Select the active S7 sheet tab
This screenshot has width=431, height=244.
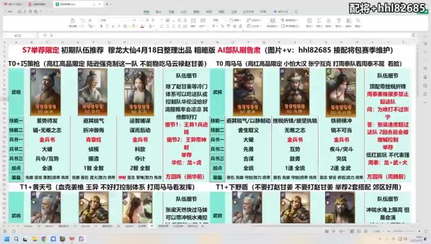click(152, 226)
